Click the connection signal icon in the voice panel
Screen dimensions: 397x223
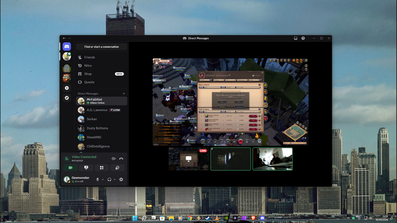click(67, 159)
